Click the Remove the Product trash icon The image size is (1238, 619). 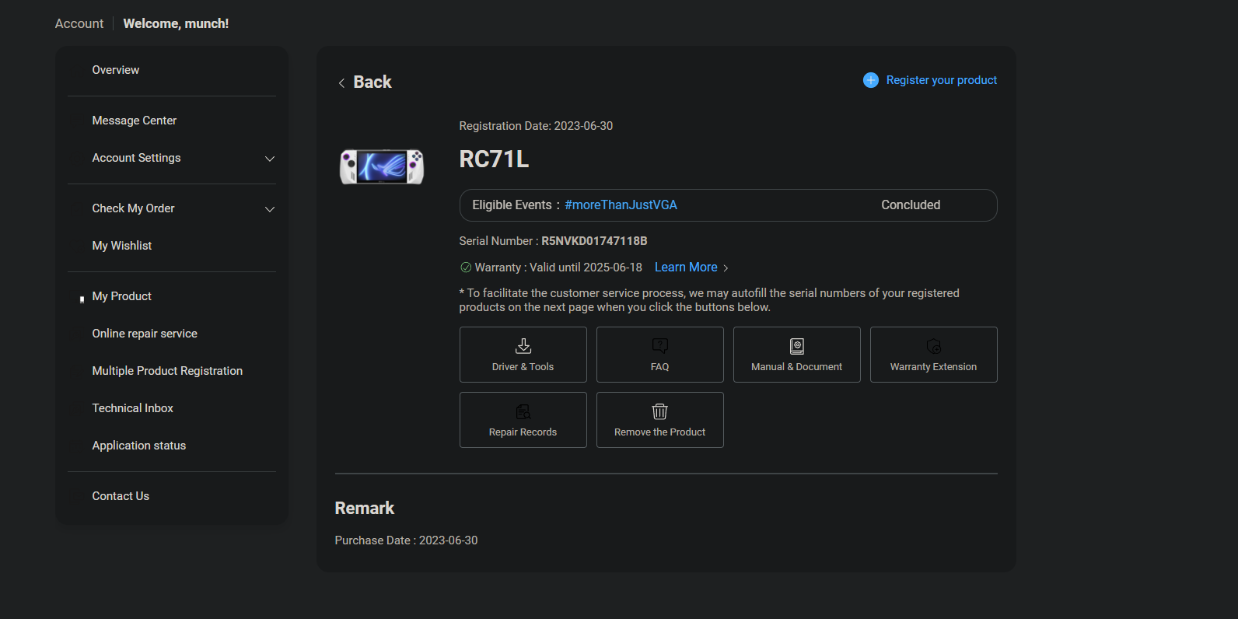pos(660,411)
